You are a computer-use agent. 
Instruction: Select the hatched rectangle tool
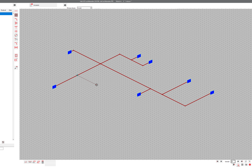pos(16,15)
